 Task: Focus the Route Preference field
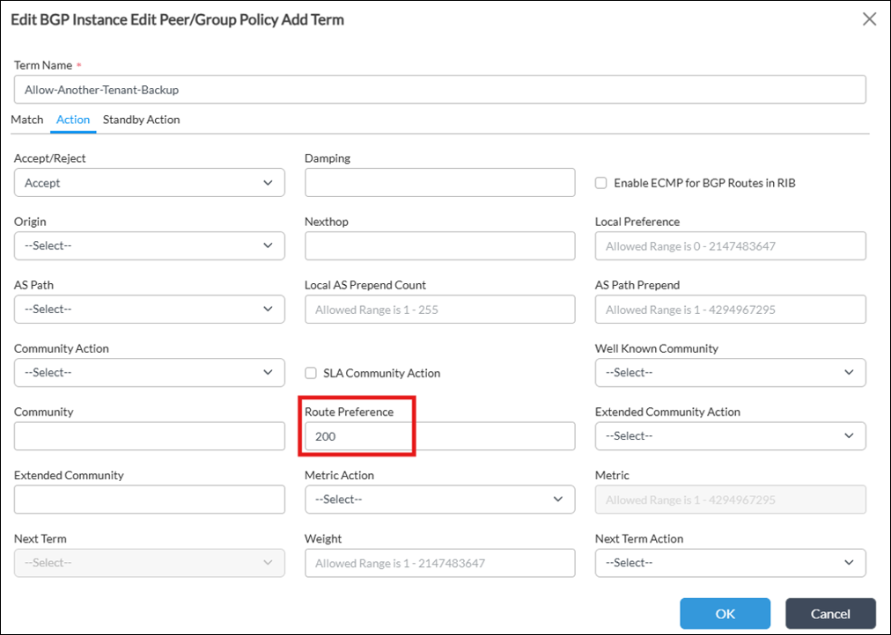[x=439, y=436]
